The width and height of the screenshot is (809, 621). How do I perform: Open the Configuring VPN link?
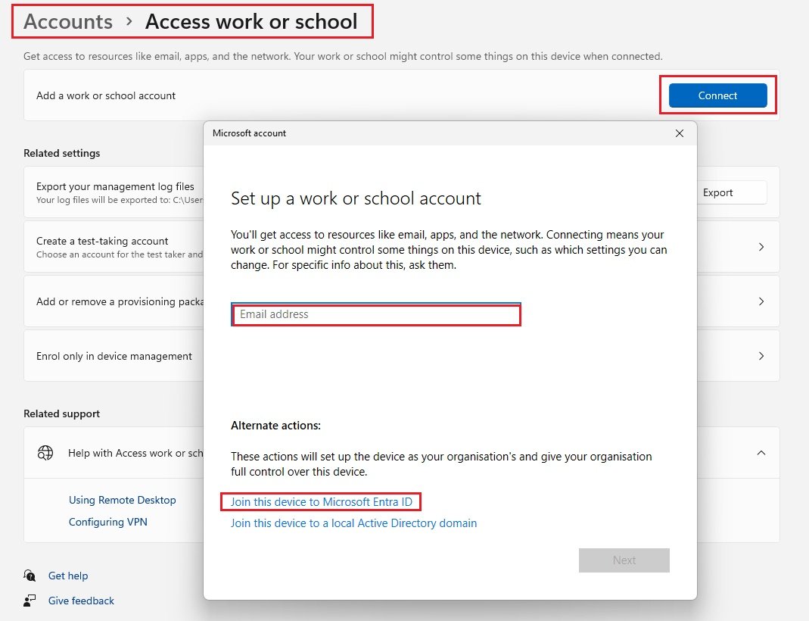click(x=107, y=522)
